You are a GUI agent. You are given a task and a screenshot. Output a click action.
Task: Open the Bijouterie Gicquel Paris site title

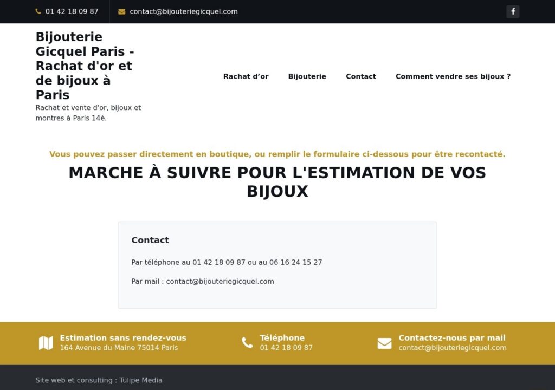pos(85,66)
